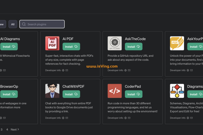Image resolution: width=203 pixels, height=135 pixels.
Task: Open AskTheCode developer email icon
Action: tap(129, 70)
